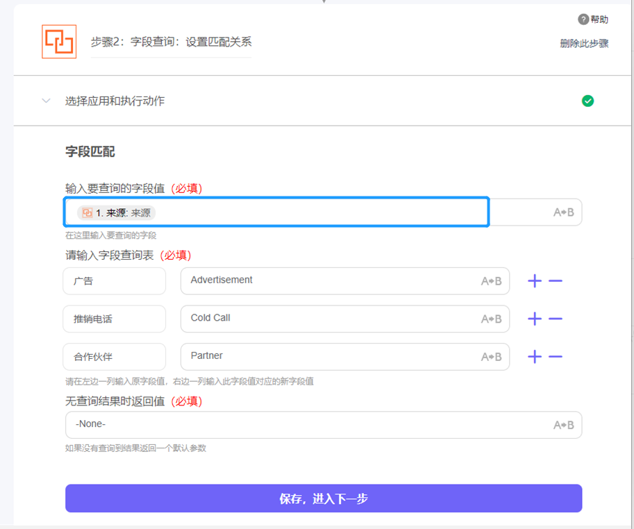This screenshot has width=634, height=529.
Task: Click the green completed checkmark icon
Action: pos(587,101)
